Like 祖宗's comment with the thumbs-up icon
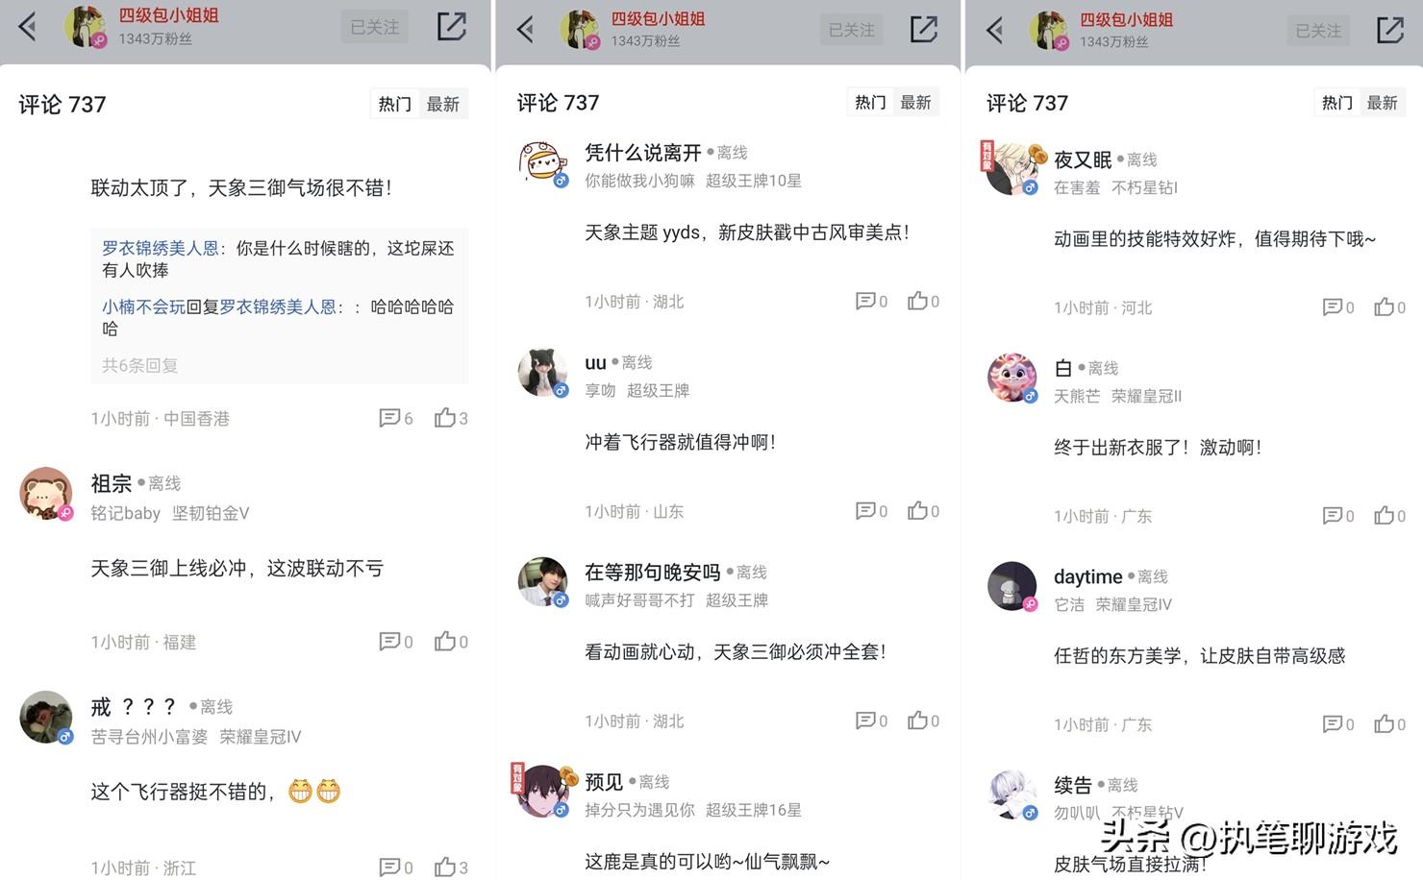The width and height of the screenshot is (1423, 880). pyautogui.click(x=445, y=641)
